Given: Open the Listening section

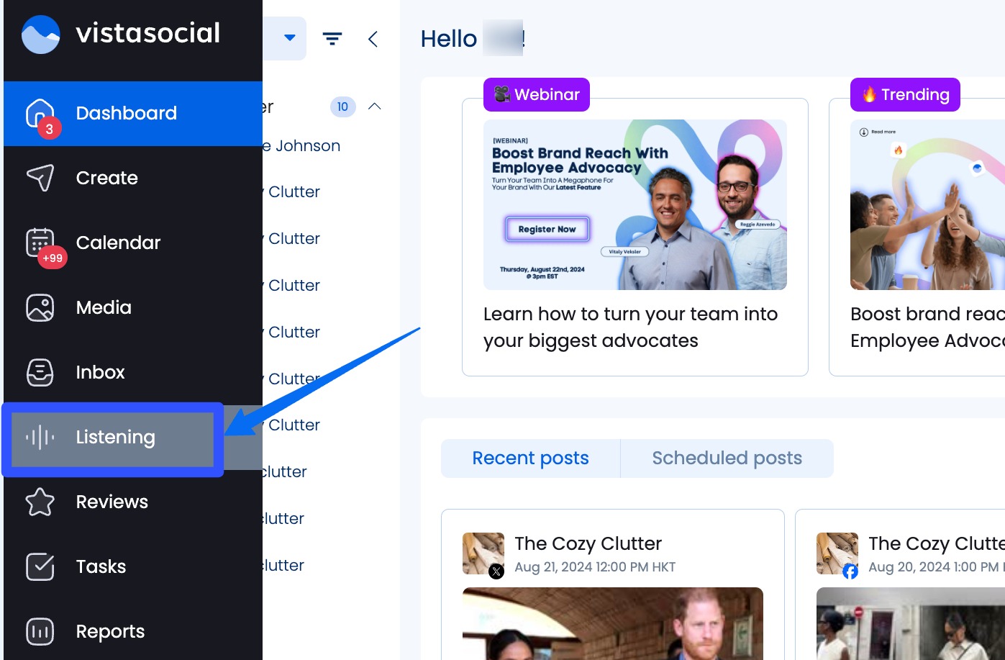Looking at the screenshot, I should (115, 437).
